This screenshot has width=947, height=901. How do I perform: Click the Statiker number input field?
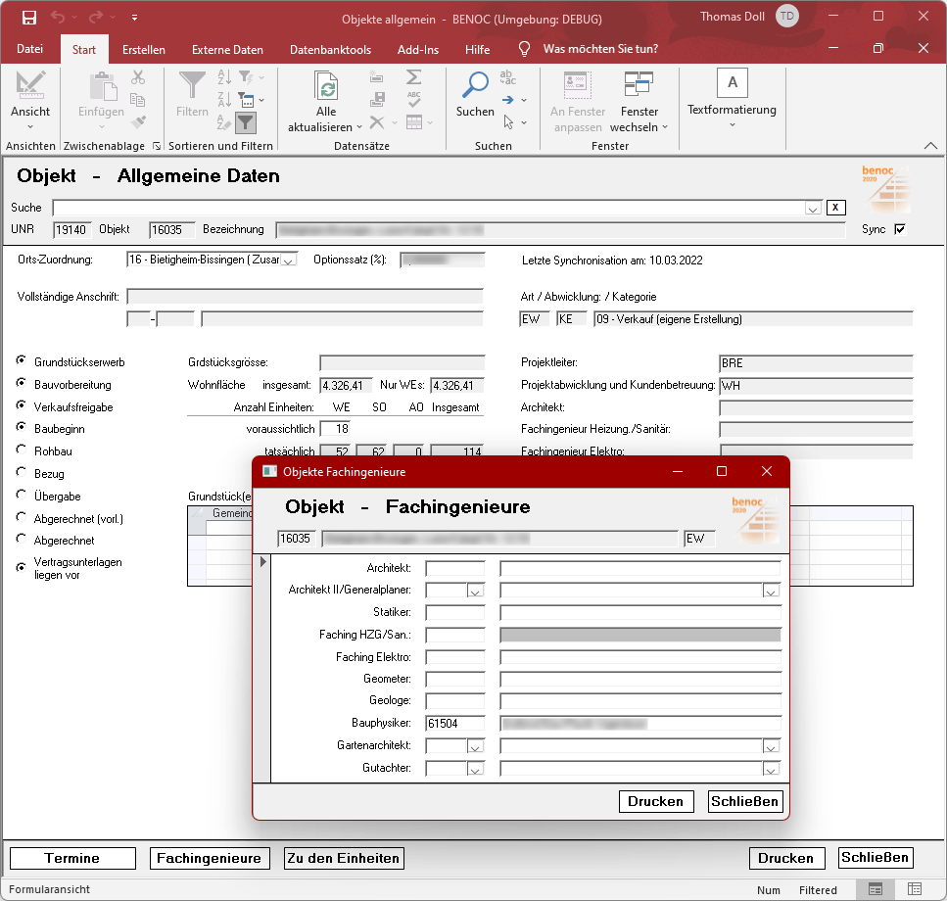454,613
